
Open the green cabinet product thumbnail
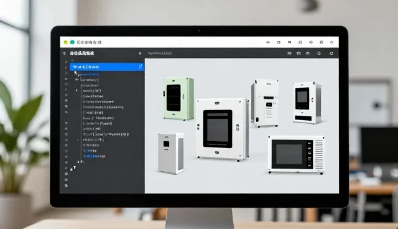pyautogui.click(x=178, y=98)
